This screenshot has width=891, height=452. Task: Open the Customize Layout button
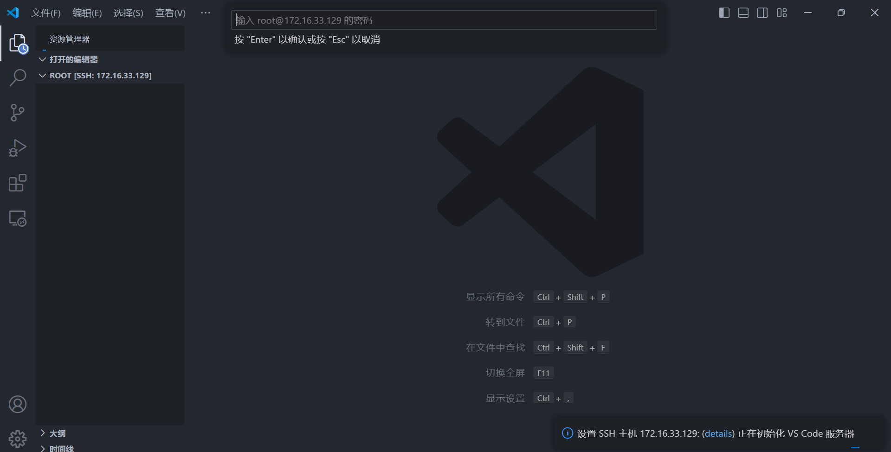point(781,13)
